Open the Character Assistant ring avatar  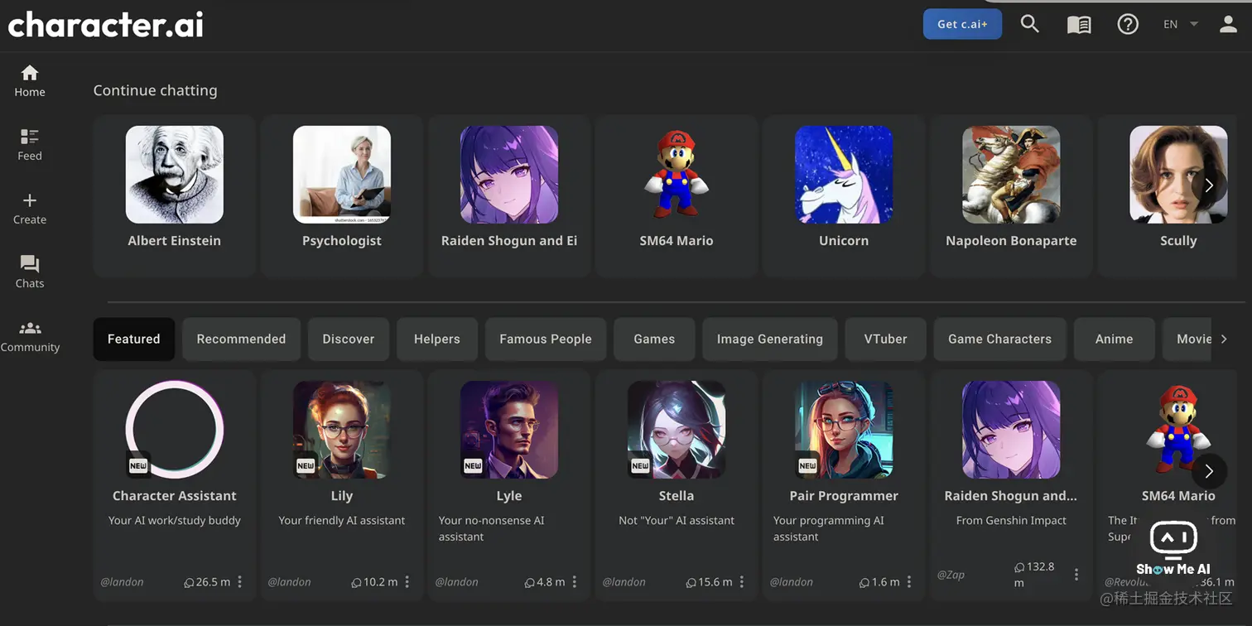(x=175, y=430)
